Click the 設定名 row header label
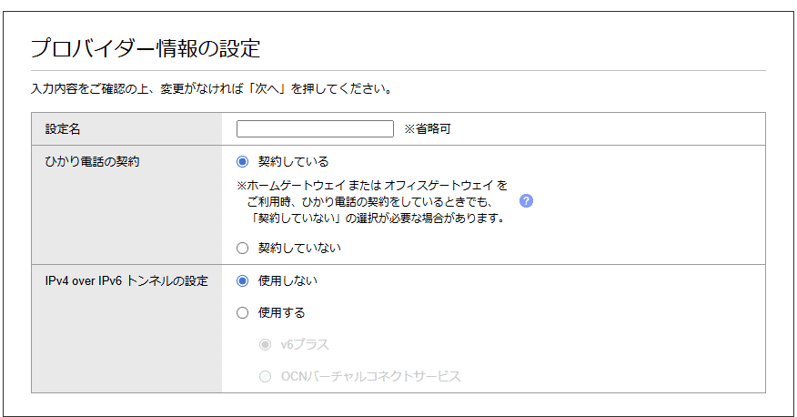Image resolution: width=797 pixels, height=417 pixels. click(x=63, y=129)
